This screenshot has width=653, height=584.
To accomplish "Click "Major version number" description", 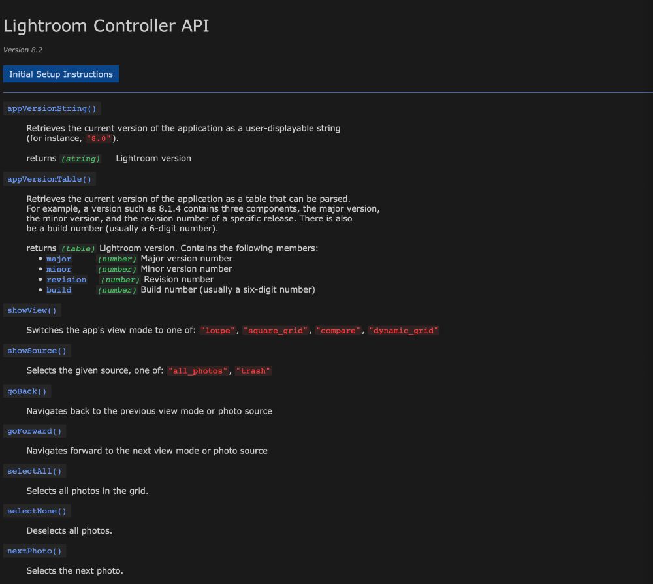I will click(x=187, y=258).
